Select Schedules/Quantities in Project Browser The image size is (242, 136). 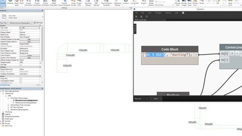[x=12, y=117]
